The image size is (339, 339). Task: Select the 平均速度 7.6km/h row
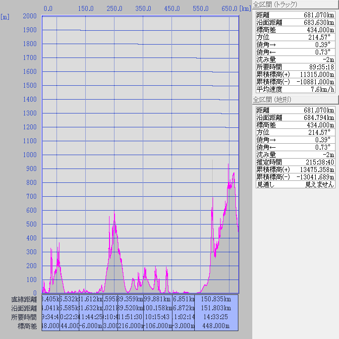click(x=295, y=89)
